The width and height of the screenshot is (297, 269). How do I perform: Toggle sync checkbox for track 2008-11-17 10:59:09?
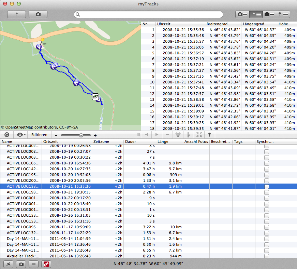point(267,227)
